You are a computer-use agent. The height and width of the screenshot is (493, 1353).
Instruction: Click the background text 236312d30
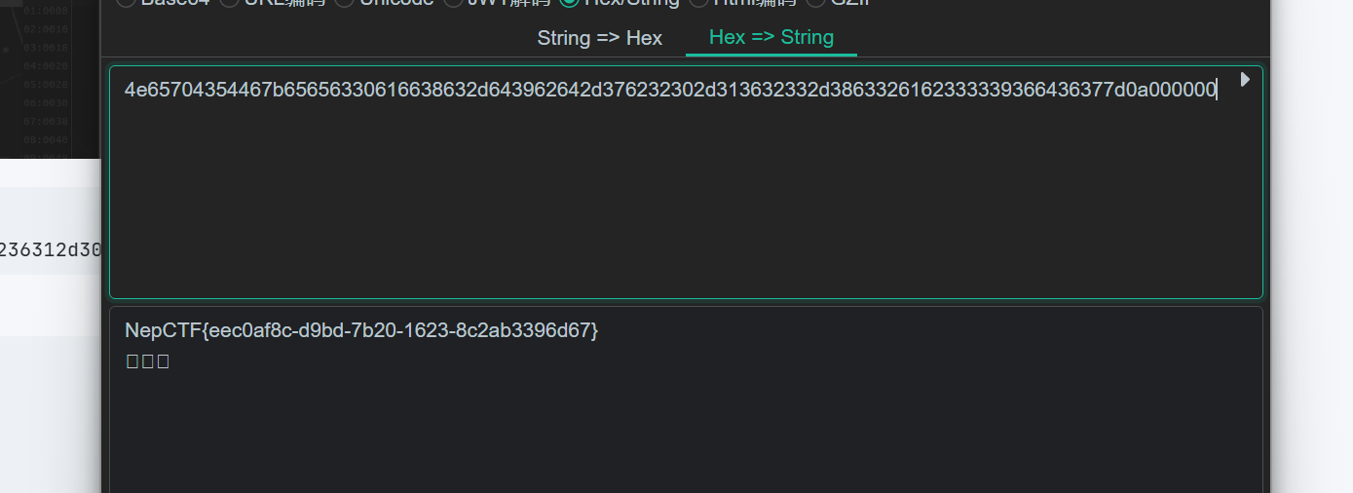pos(51,249)
